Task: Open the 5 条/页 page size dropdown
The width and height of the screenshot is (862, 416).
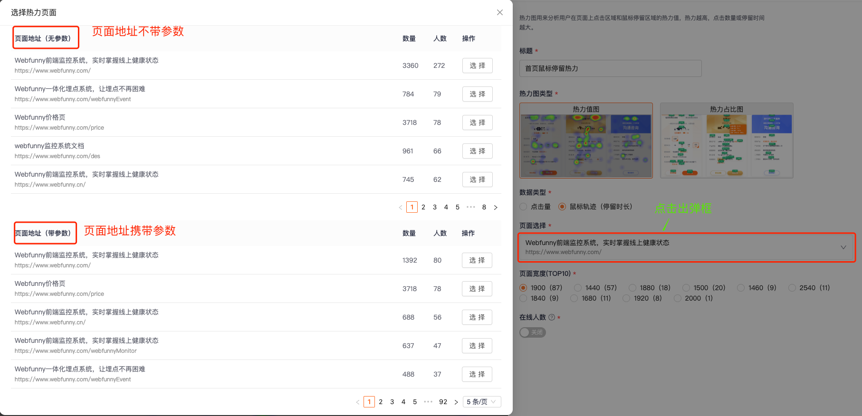Action: [x=482, y=402]
